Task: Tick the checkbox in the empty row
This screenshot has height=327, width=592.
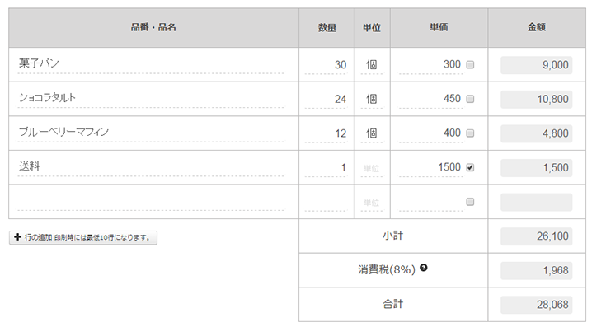Action: coord(470,202)
